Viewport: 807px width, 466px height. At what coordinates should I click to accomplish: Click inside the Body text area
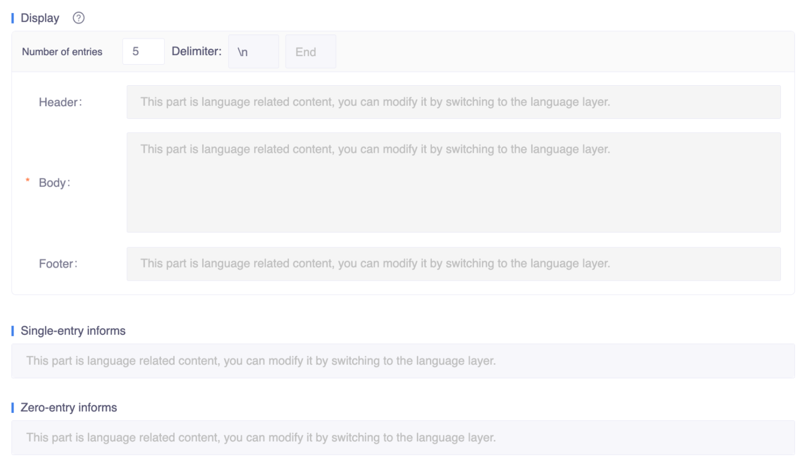click(453, 182)
